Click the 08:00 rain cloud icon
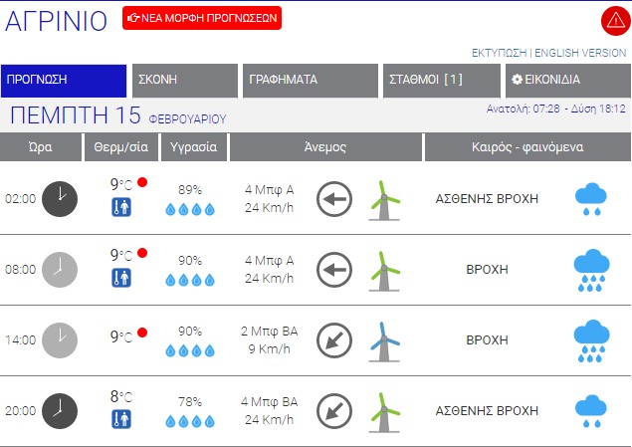The width and height of the screenshot is (632, 447). (591, 269)
